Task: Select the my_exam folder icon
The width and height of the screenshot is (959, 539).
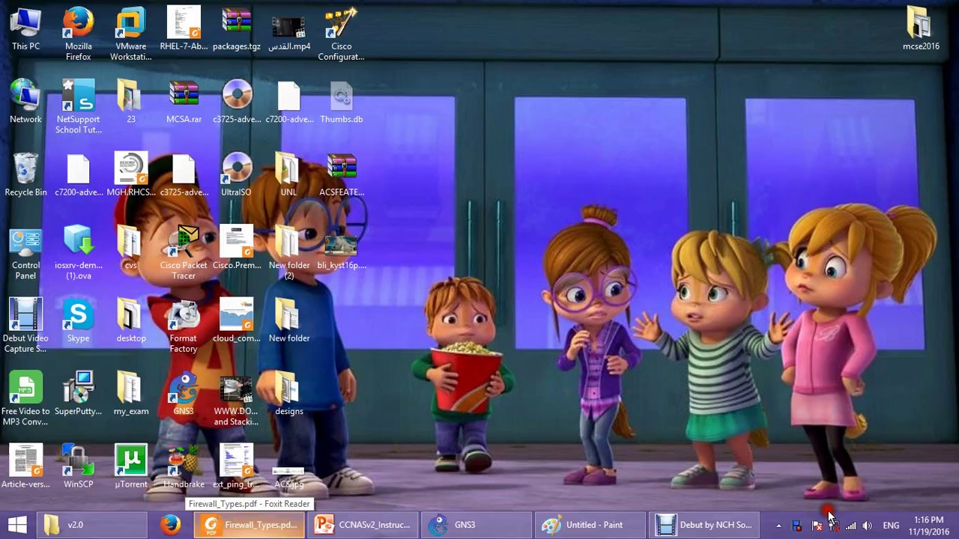Action: [130, 394]
